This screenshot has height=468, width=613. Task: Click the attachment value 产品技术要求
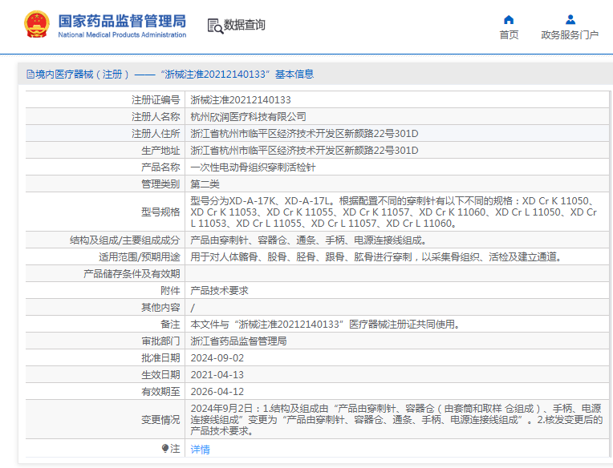point(219,291)
